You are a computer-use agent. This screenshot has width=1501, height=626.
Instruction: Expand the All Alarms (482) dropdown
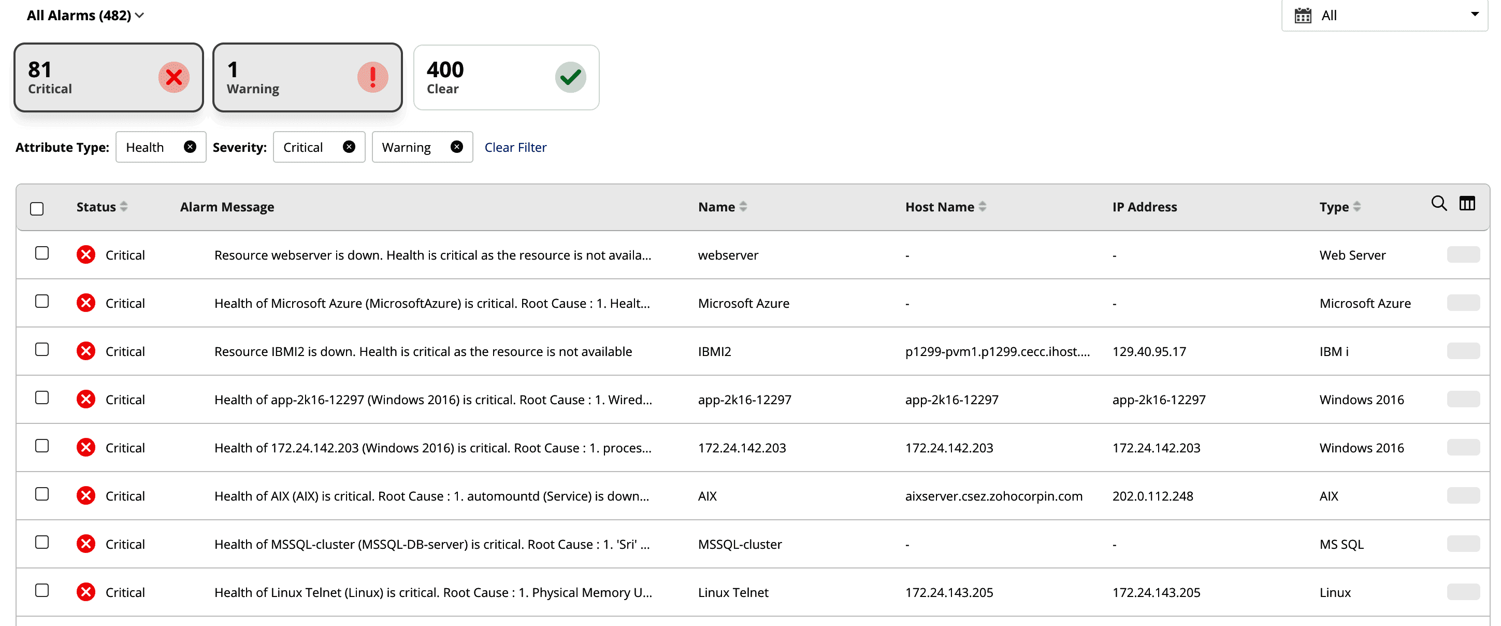tap(85, 16)
